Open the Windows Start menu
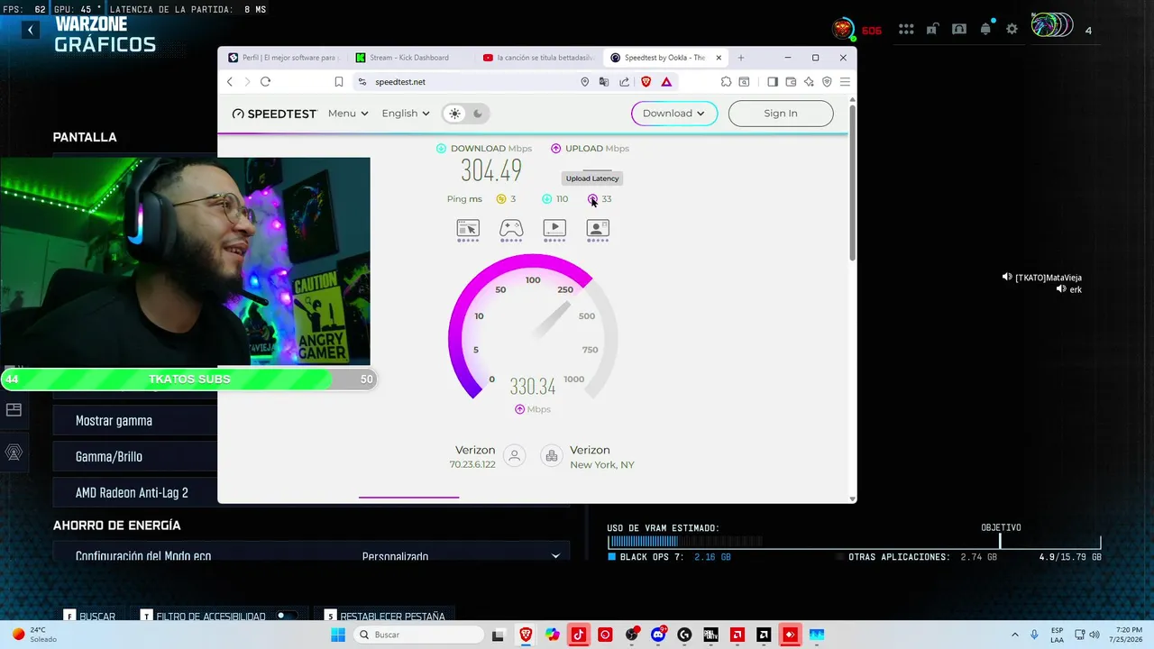 [338, 635]
